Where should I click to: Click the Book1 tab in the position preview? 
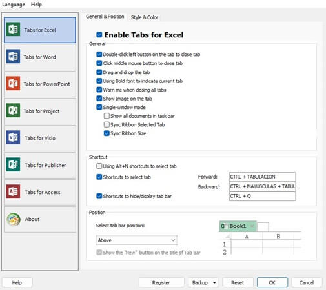[x=238, y=226]
